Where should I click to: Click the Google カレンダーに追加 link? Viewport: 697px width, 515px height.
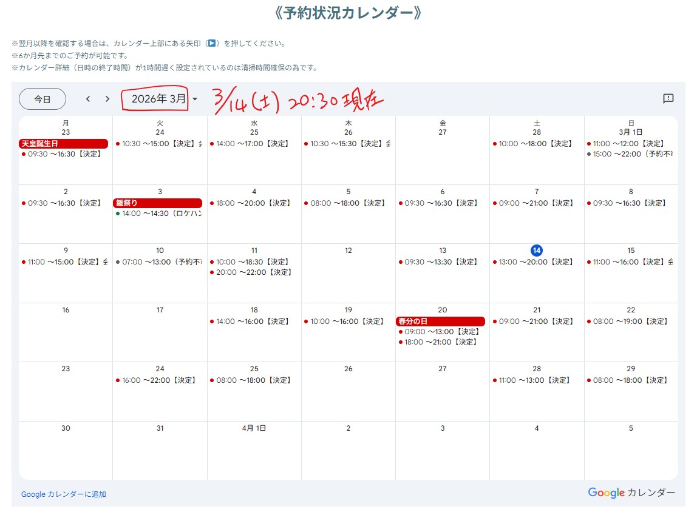[64, 494]
